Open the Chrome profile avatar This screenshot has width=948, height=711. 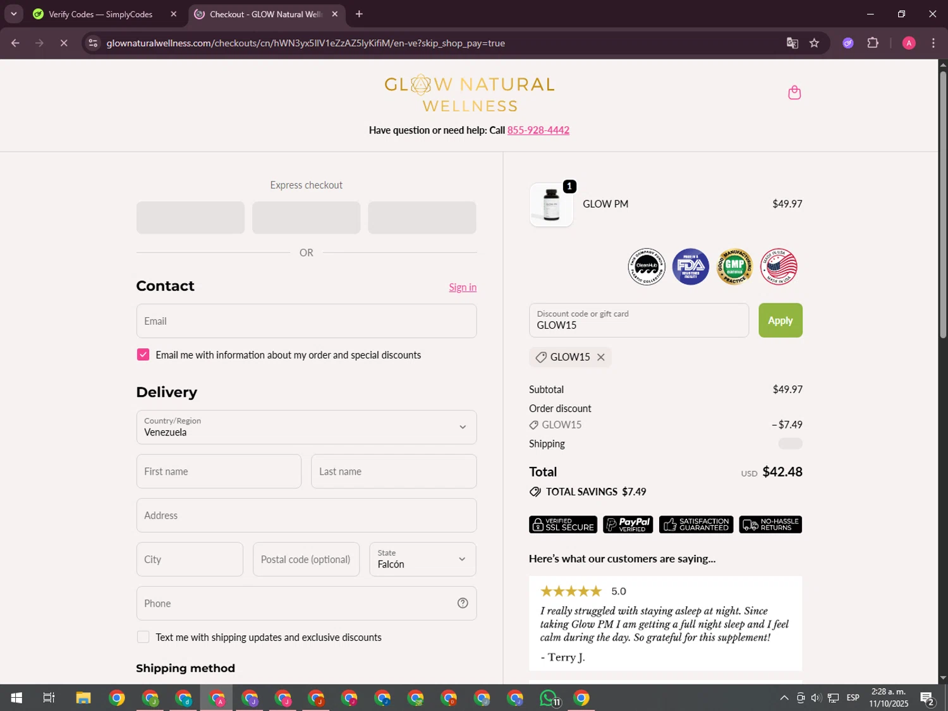(909, 43)
